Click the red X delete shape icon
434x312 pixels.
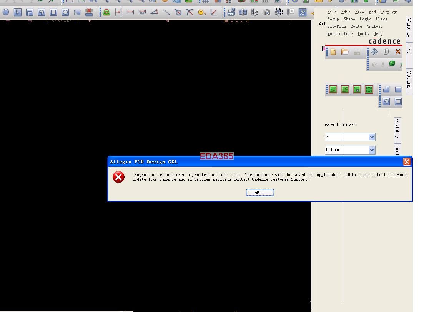(x=89, y=12)
